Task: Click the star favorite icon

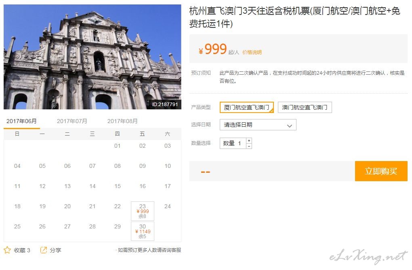Action: point(7,250)
